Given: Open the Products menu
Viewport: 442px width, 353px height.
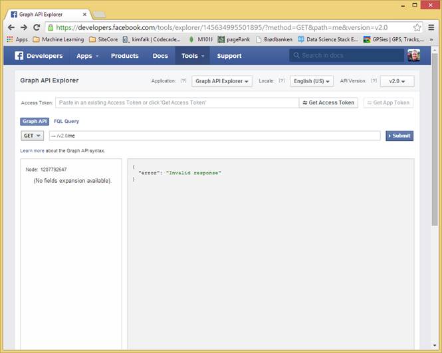Looking at the screenshot, I should coord(124,56).
